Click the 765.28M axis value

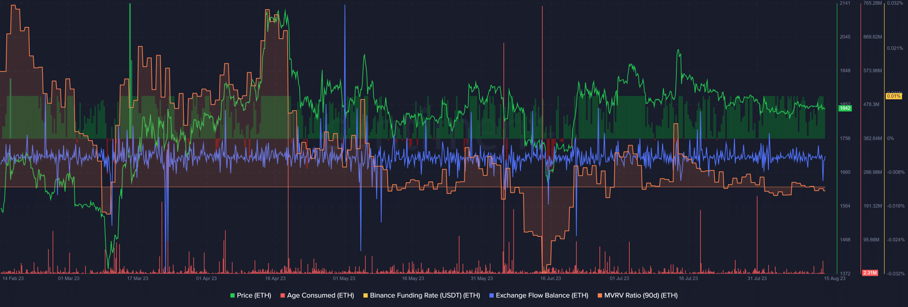point(873,3)
